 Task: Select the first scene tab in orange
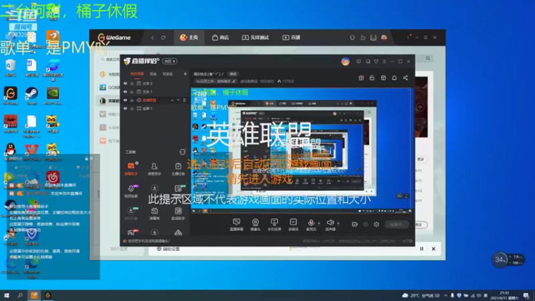point(137,74)
